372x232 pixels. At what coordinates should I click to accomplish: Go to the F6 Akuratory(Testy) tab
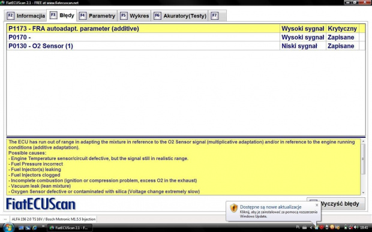click(180, 16)
